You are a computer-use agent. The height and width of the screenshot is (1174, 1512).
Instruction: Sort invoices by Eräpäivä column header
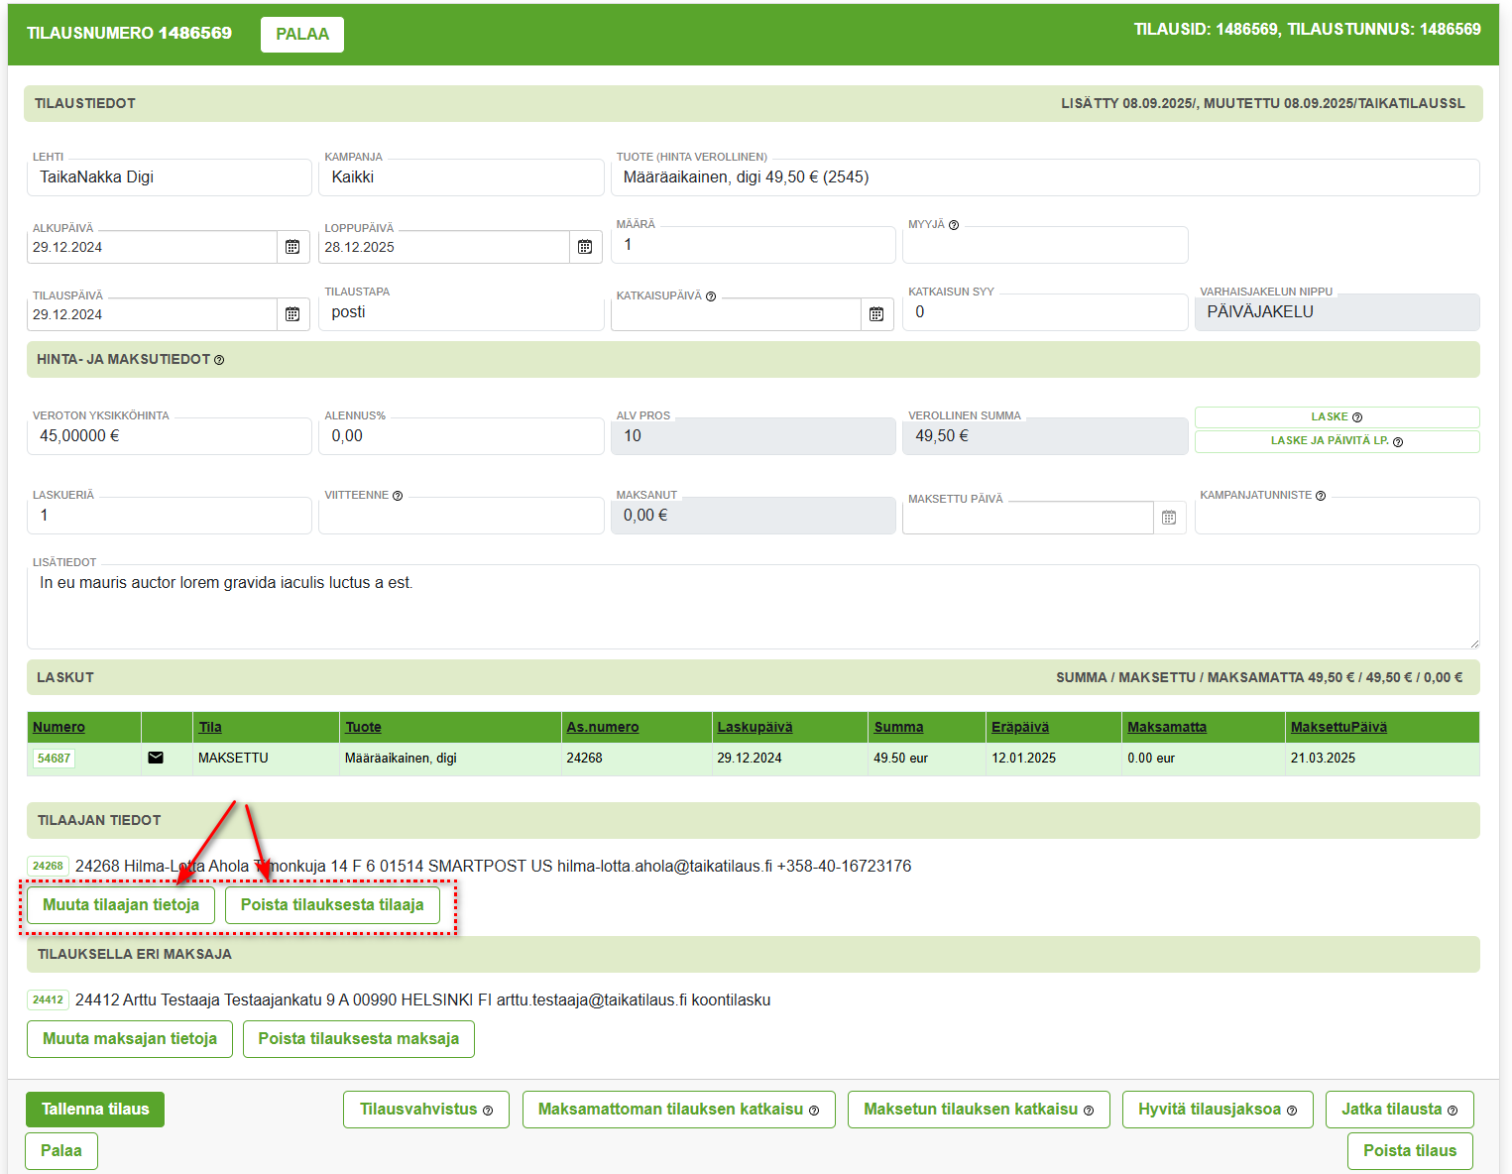pos(1019,727)
